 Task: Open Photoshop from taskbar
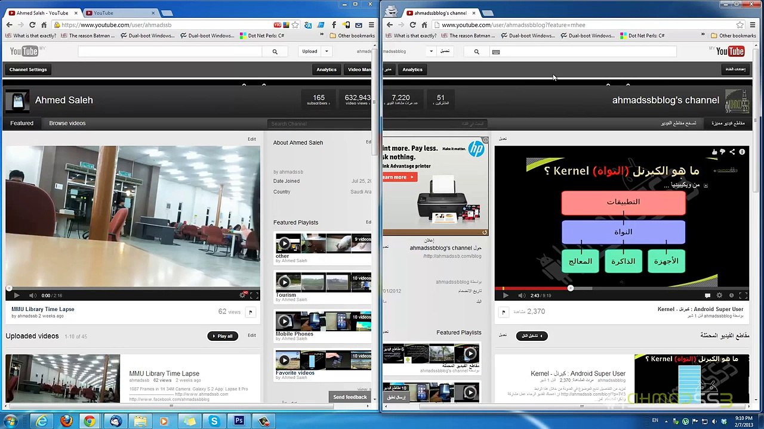[239, 421]
